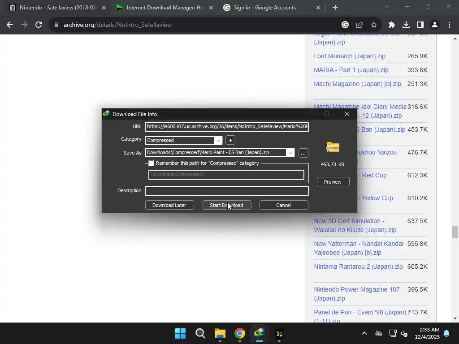
Task: Open the colorful app icon on taskbar
Action: (279, 333)
